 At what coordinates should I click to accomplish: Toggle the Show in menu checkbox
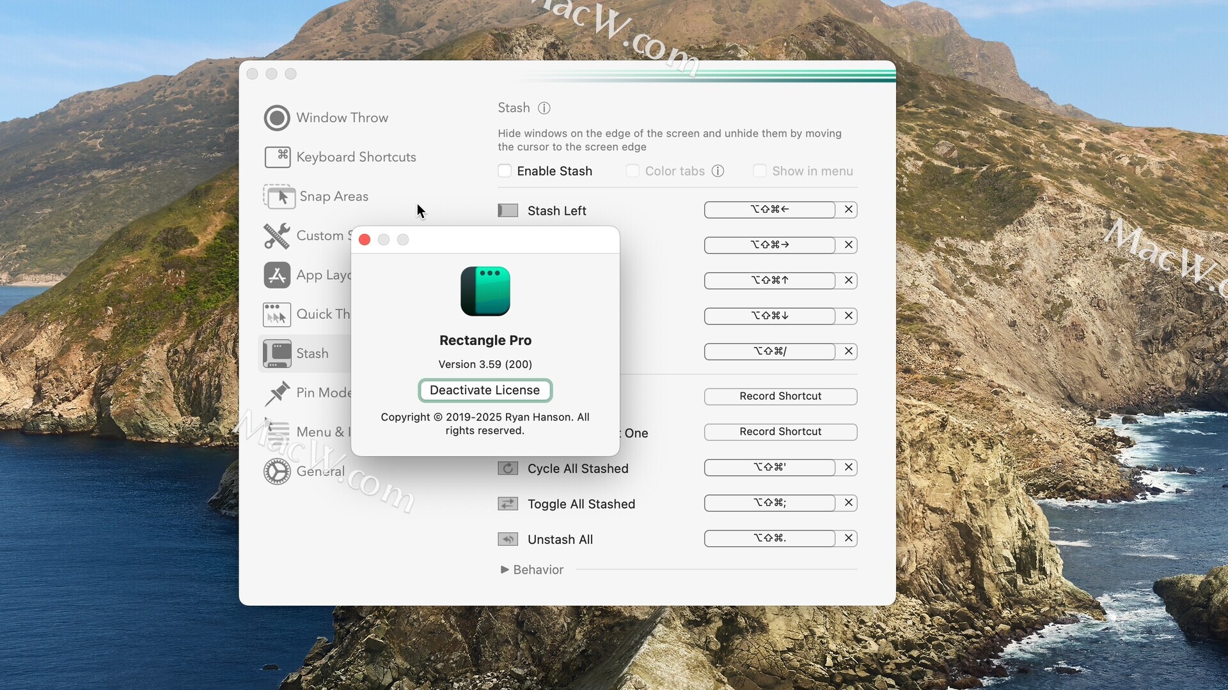click(760, 171)
